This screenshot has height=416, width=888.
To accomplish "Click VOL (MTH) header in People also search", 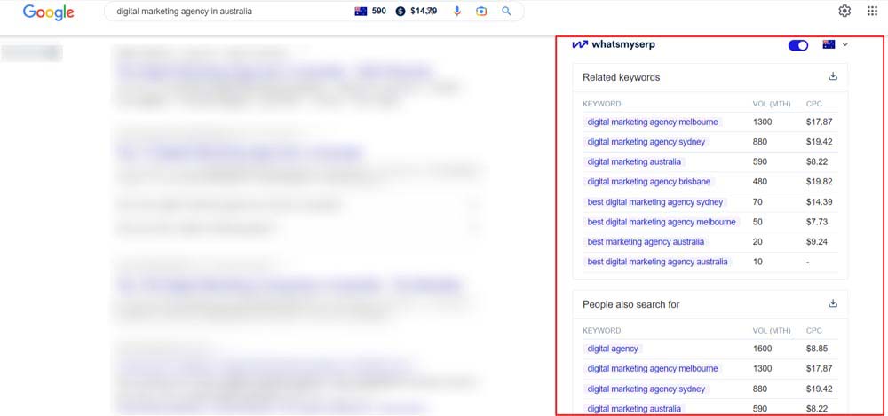I will click(772, 331).
